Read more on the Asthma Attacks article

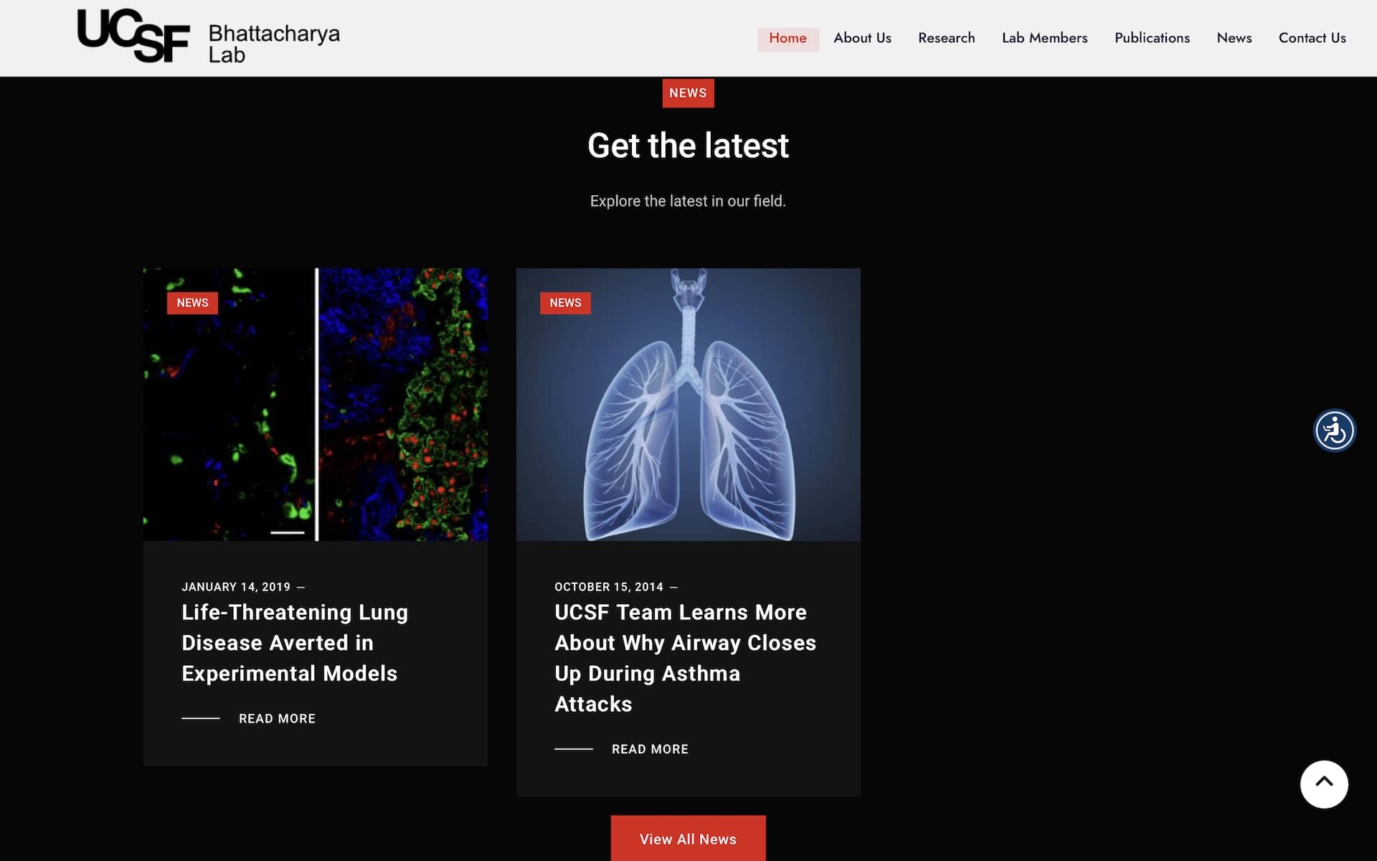coord(650,749)
